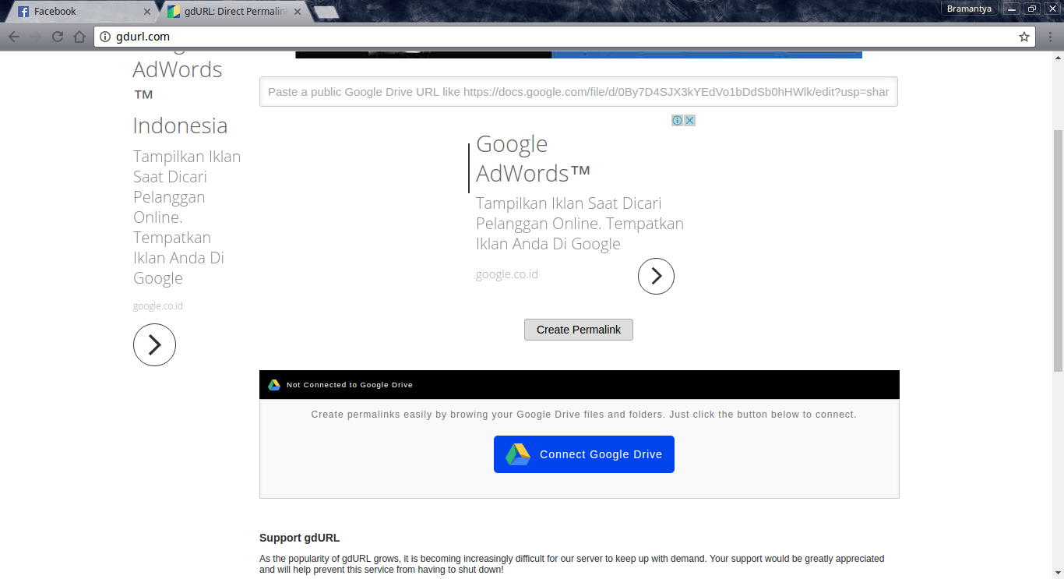Click the disabled forward navigation arrow

36,37
